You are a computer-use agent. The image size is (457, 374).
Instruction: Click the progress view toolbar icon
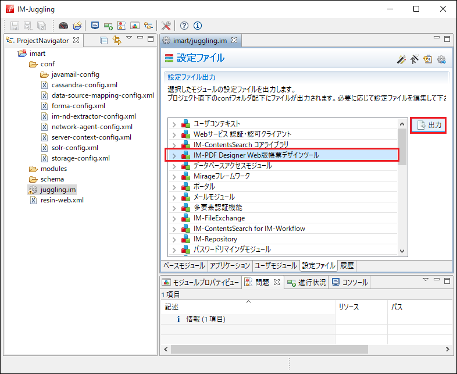click(108, 26)
